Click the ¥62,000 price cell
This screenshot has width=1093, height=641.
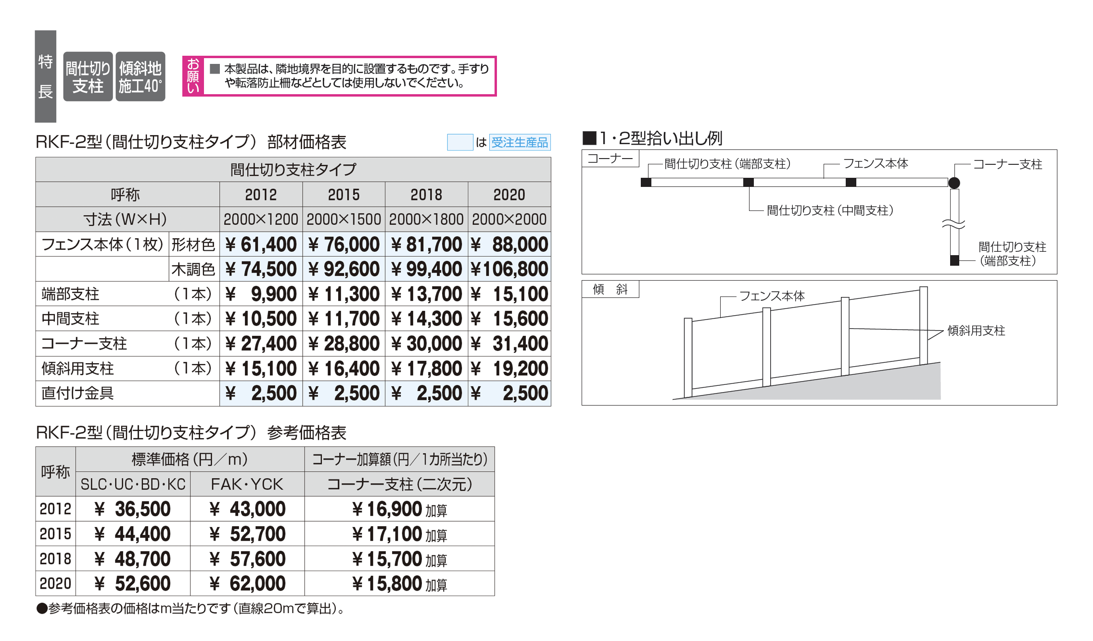click(x=247, y=584)
